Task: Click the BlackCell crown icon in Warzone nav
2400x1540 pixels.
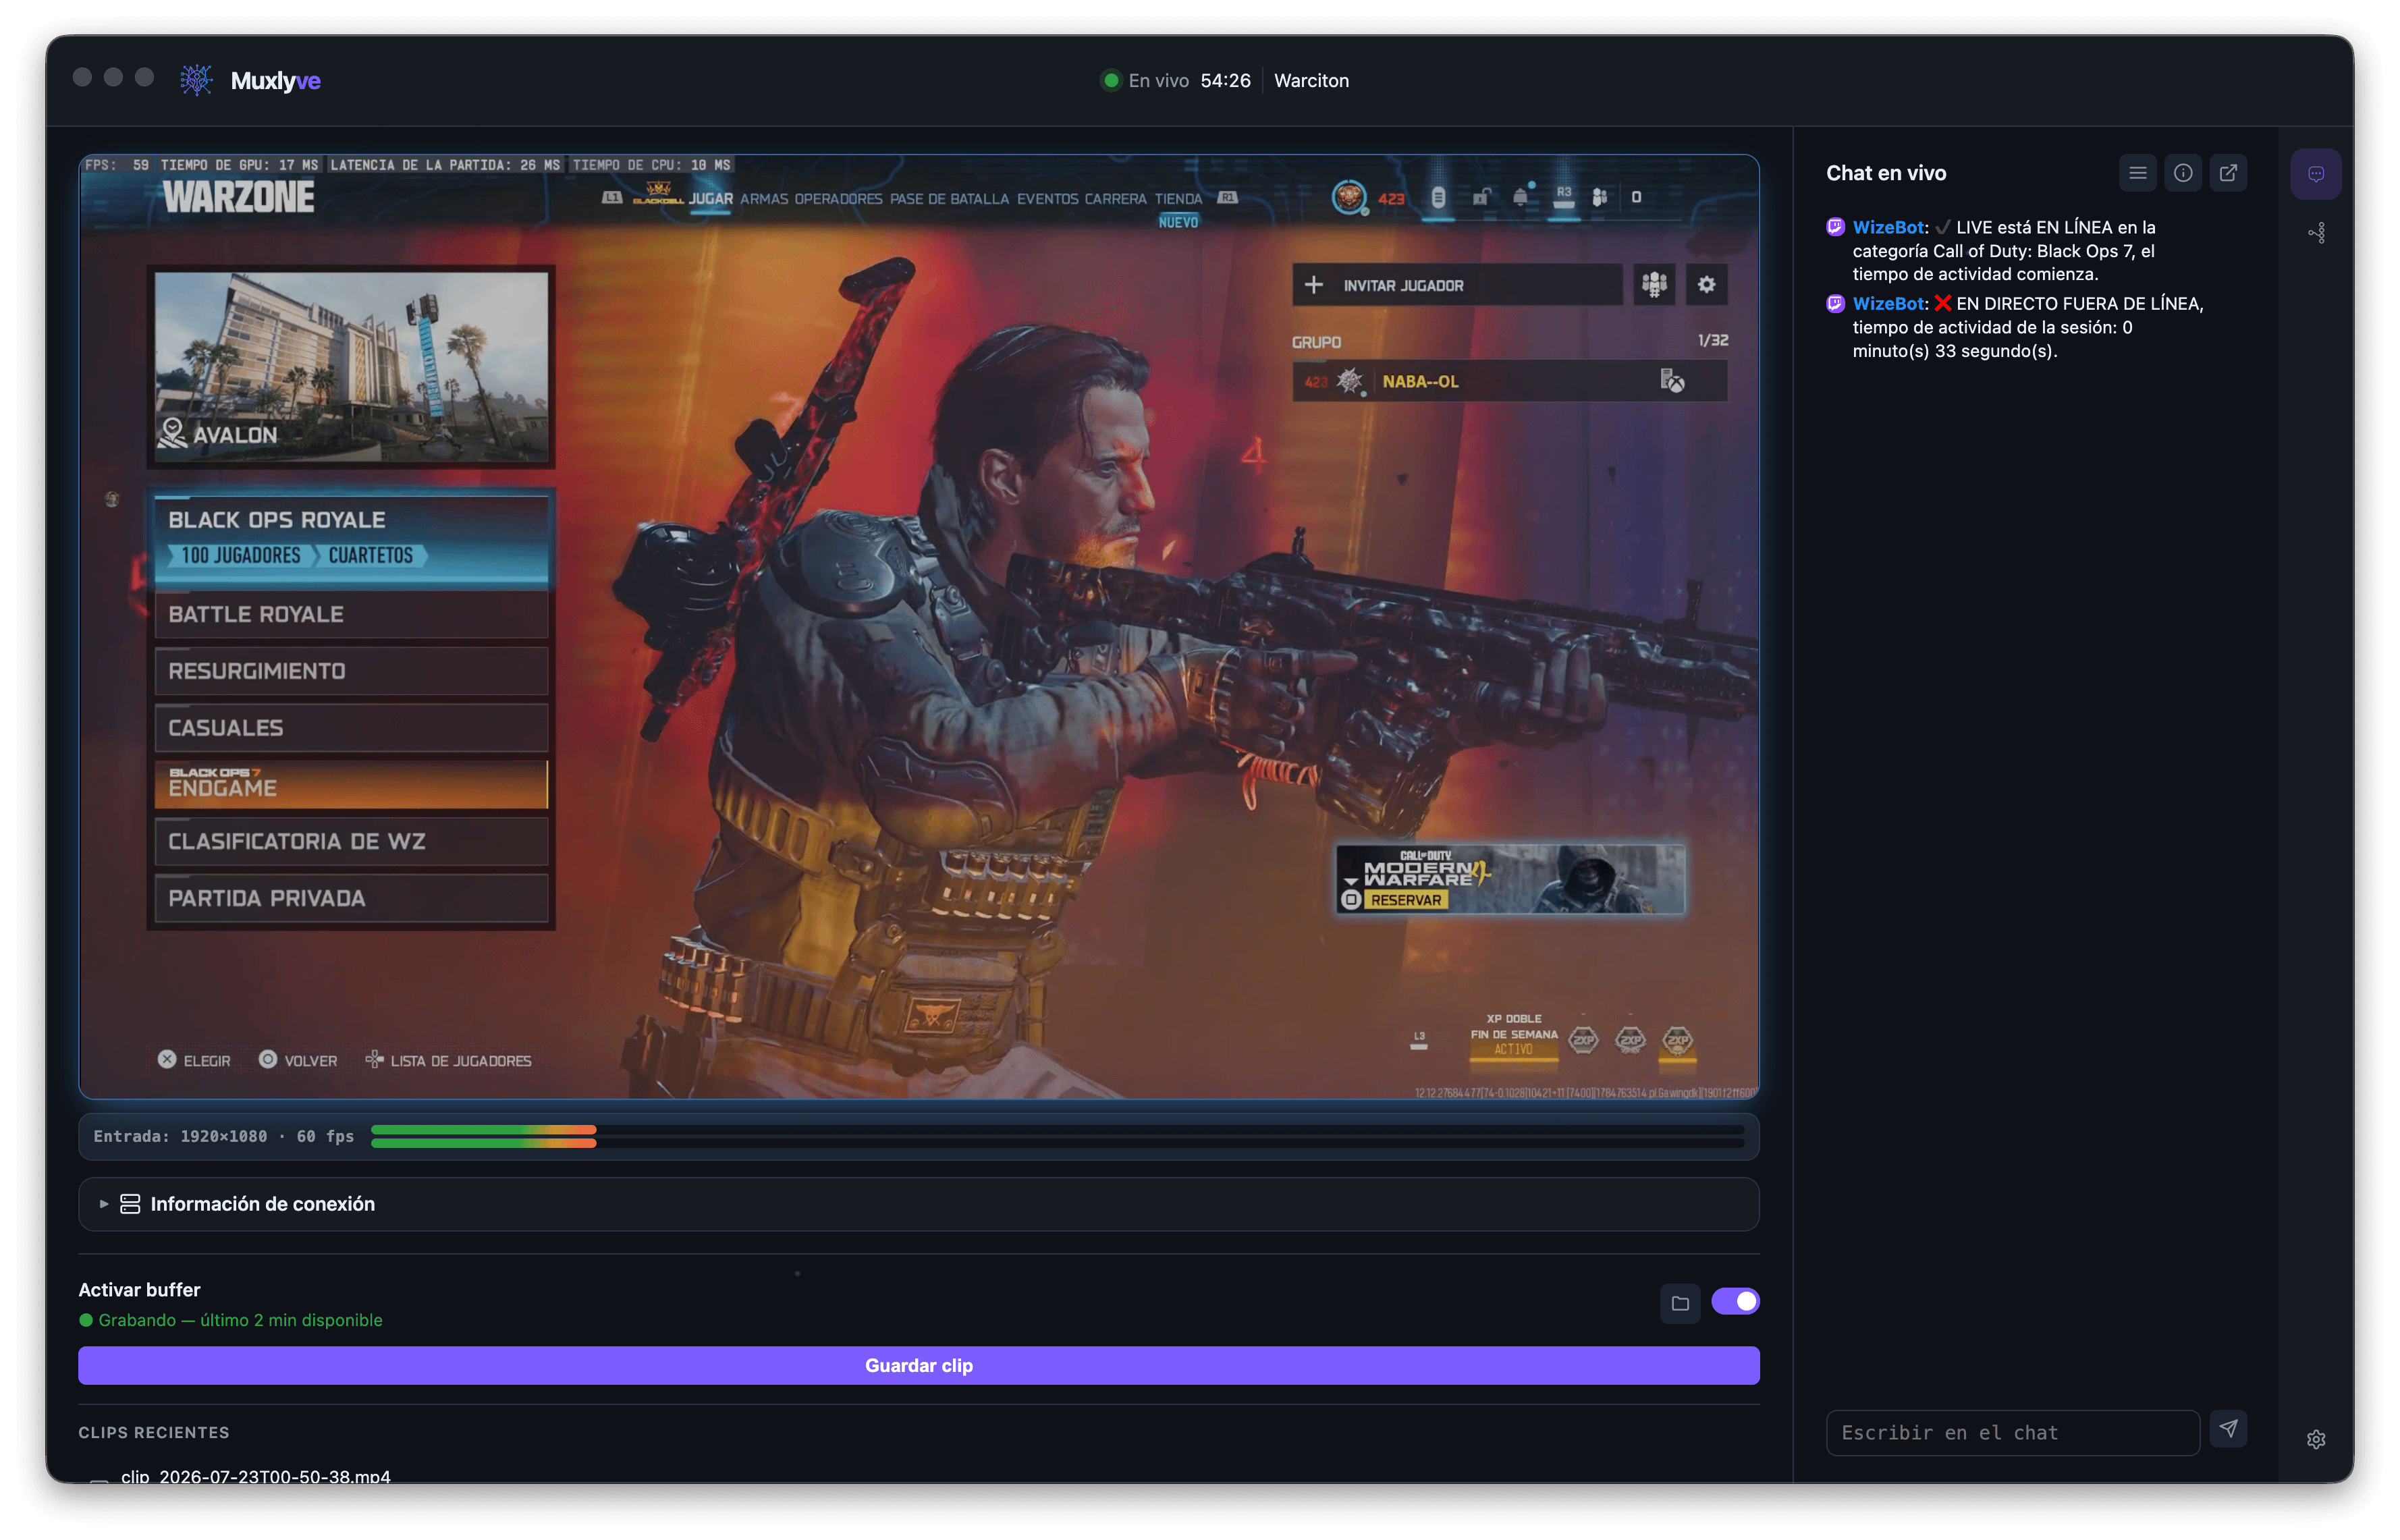Action: coord(657,192)
